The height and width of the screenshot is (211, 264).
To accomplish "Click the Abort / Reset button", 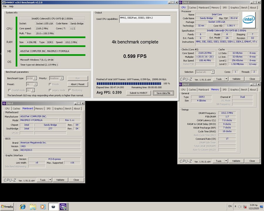I will (78, 84).
